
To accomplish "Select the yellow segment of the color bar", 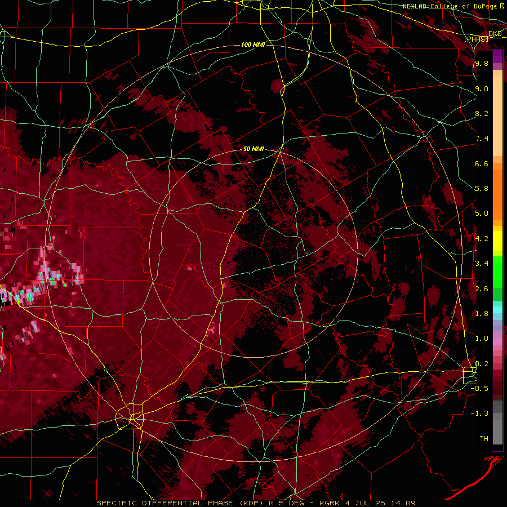I will [497, 241].
